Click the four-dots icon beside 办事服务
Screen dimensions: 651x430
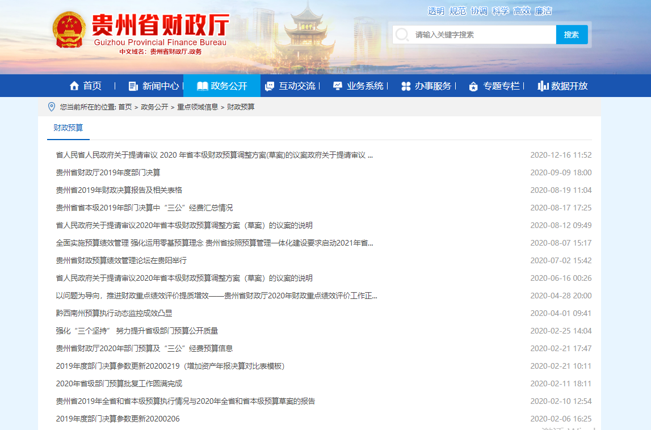coord(406,86)
